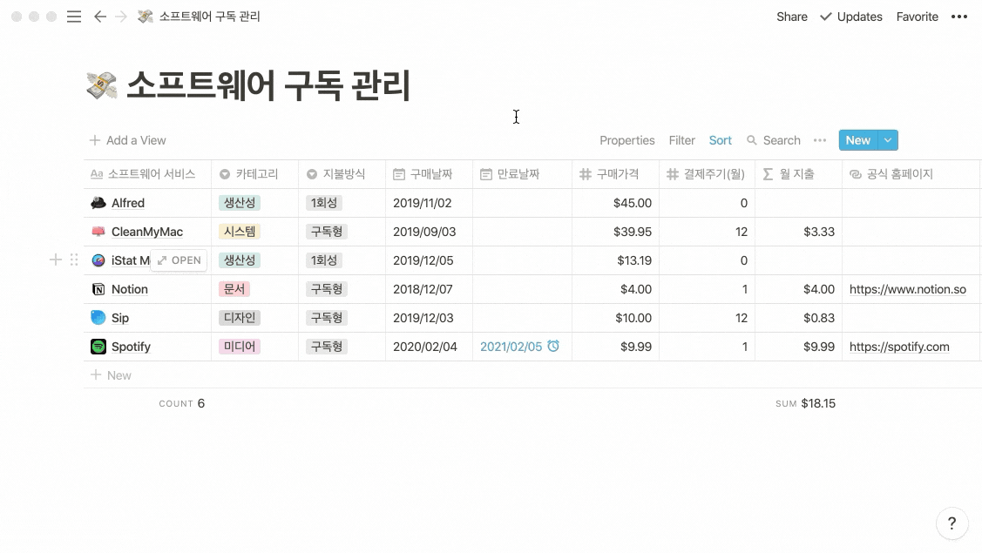Click the large money-with-wings page icon

click(x=102, y=86)
